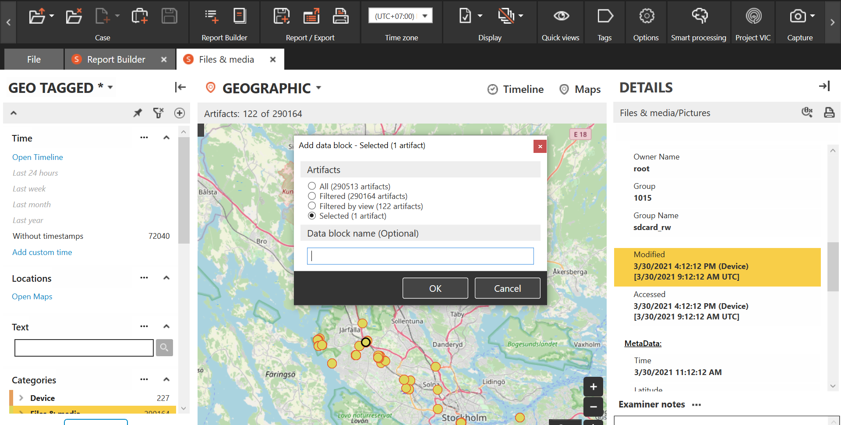Click the Project VIC icon
The image size is (841, 425).
(x=753, y=16)
